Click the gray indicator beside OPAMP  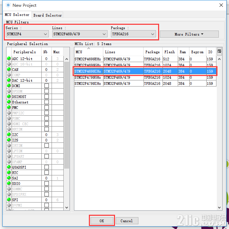pos(9,162)
